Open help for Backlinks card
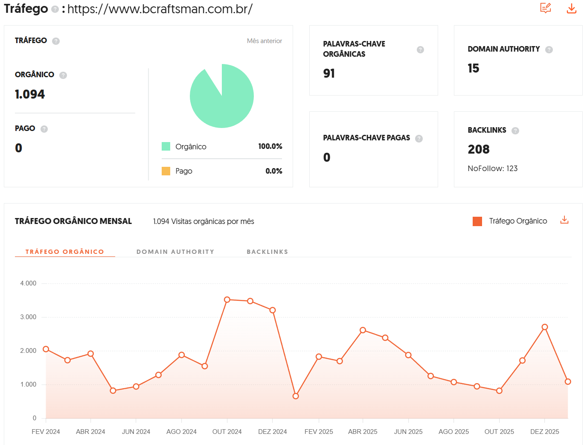 click(x=515, y=131)
